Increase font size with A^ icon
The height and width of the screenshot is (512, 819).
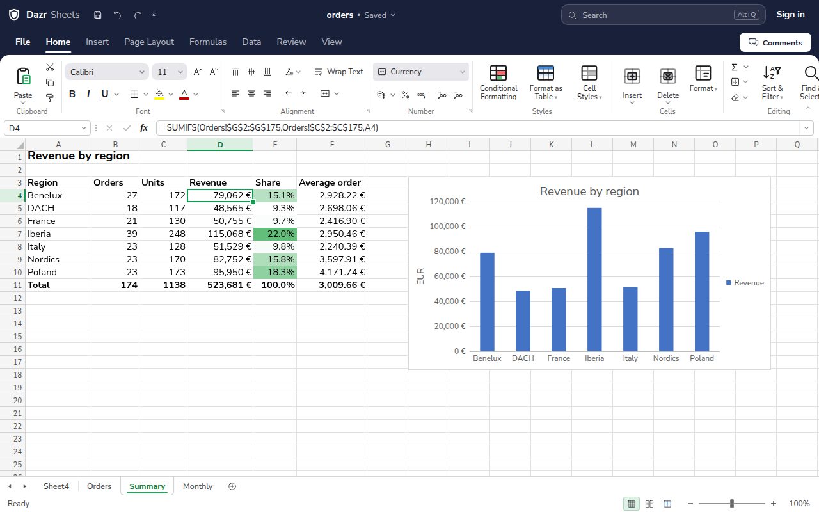[198, 72]
